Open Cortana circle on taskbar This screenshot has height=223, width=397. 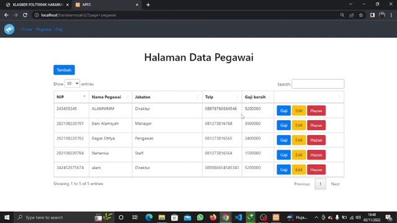121,217
